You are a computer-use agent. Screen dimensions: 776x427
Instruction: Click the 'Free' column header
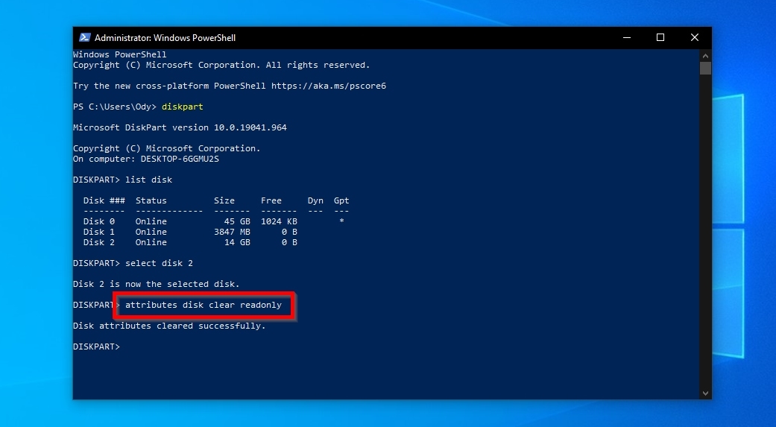tap(271, 200)
